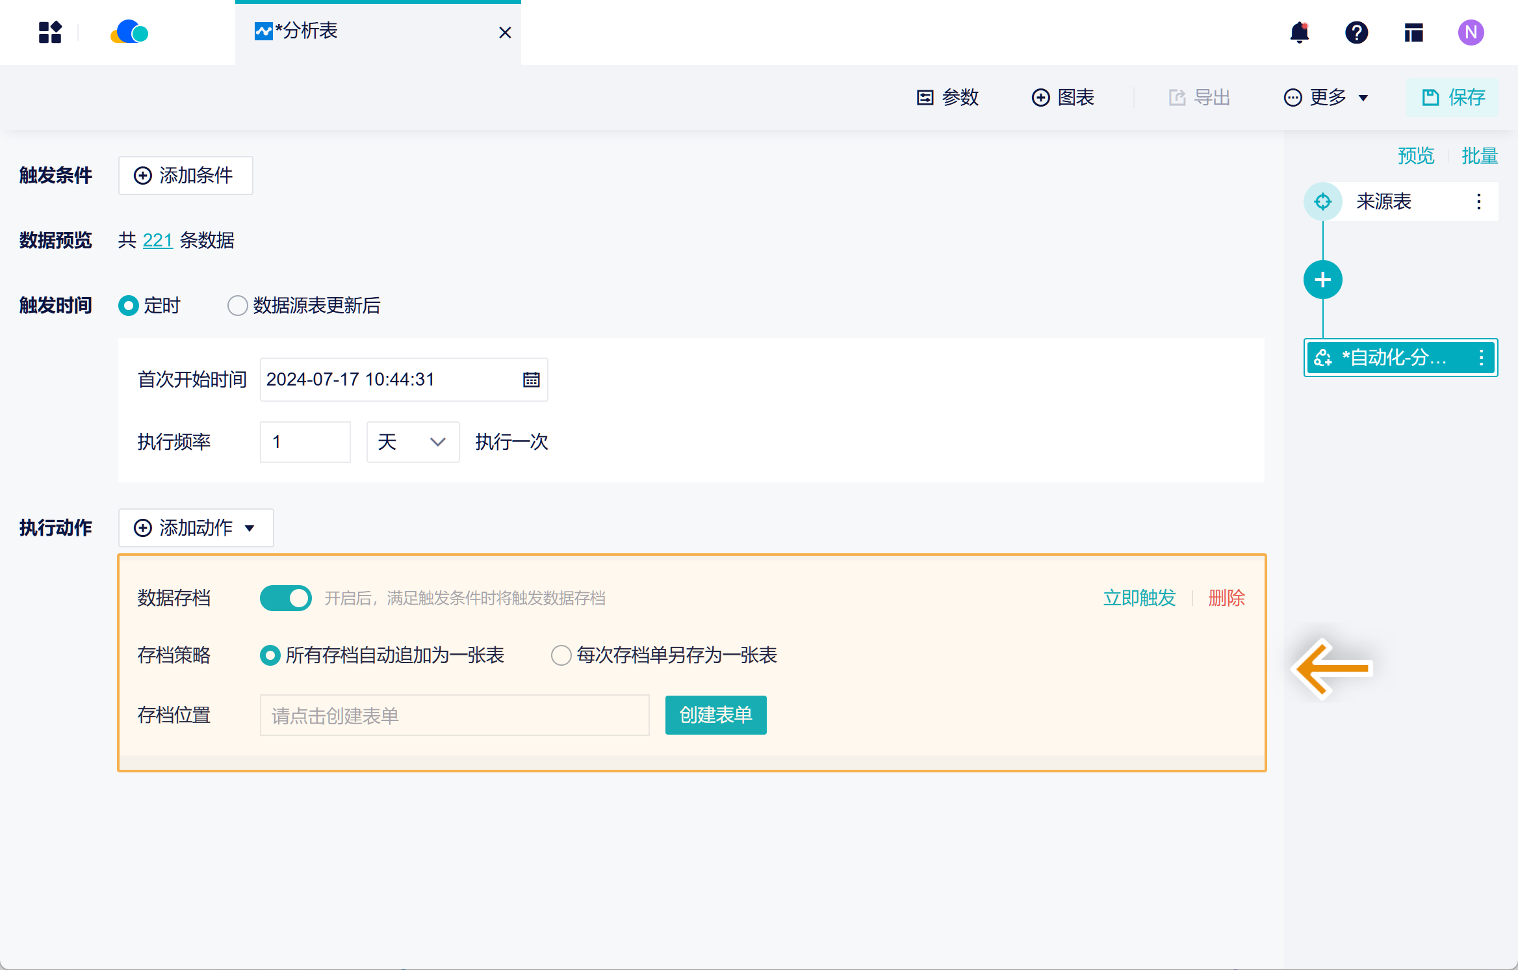This screenshot has width=1518, height=970.
Task: Toggle the 数据存档 switch off
Action: (285, 597)
